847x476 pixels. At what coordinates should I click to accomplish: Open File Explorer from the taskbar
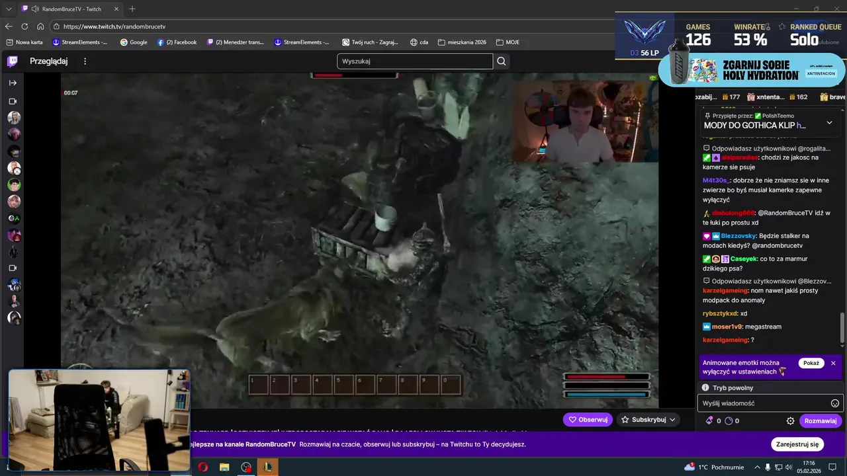point(224,467)
